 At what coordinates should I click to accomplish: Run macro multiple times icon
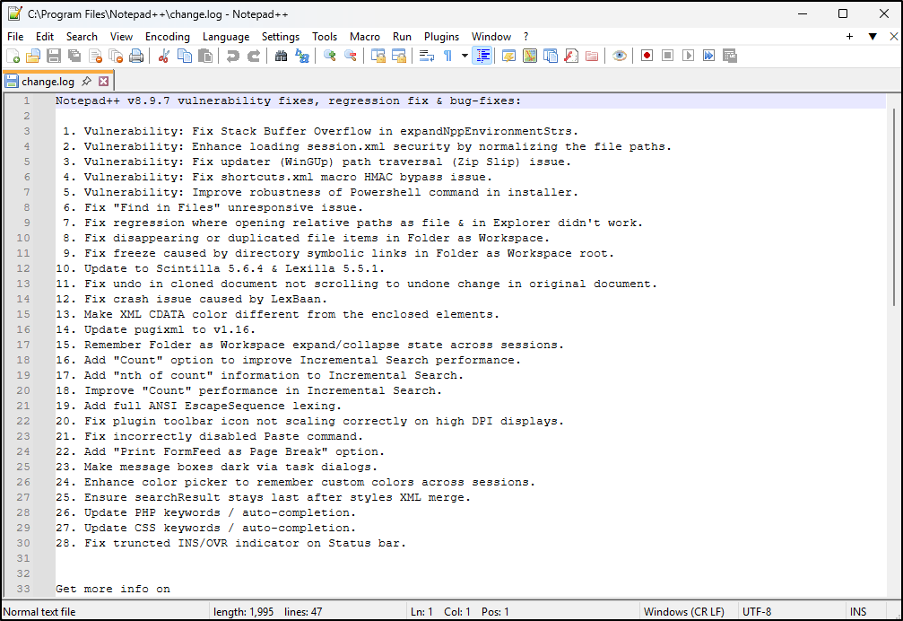709,56
